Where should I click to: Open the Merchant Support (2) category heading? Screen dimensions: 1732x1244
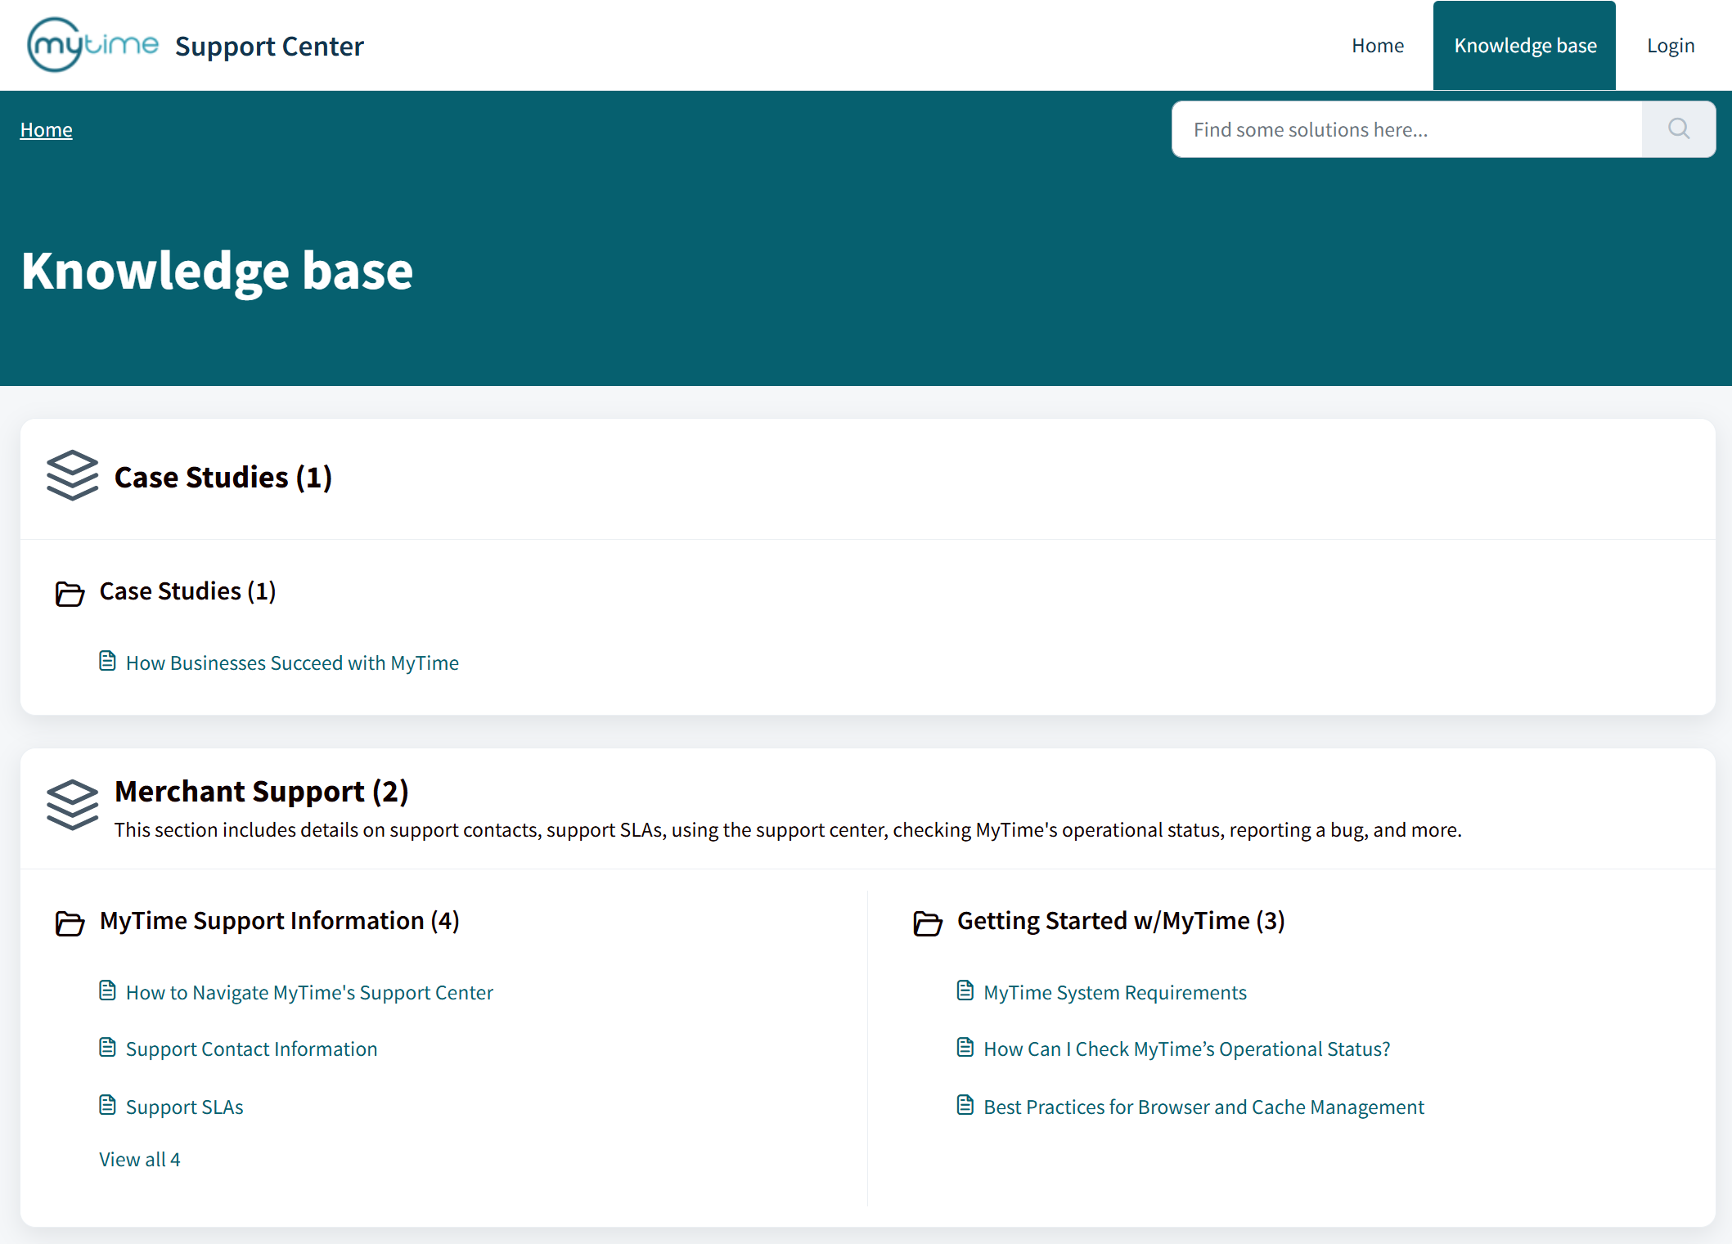[x=262, y=791]
